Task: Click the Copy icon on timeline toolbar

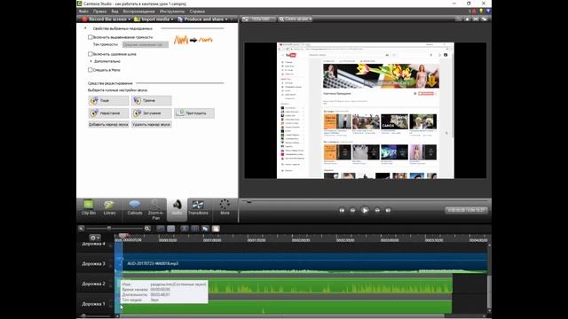Action: coord(205,229)
